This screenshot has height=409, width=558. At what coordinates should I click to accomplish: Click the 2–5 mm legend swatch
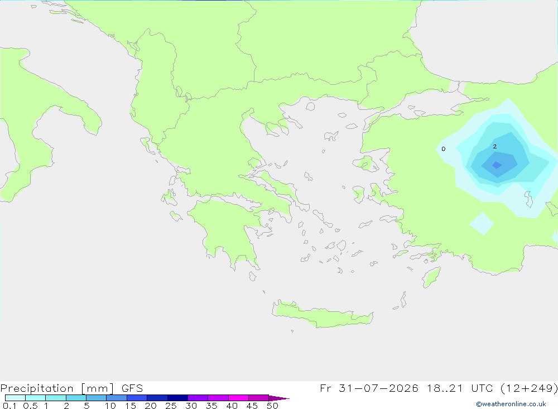point(76,398)
